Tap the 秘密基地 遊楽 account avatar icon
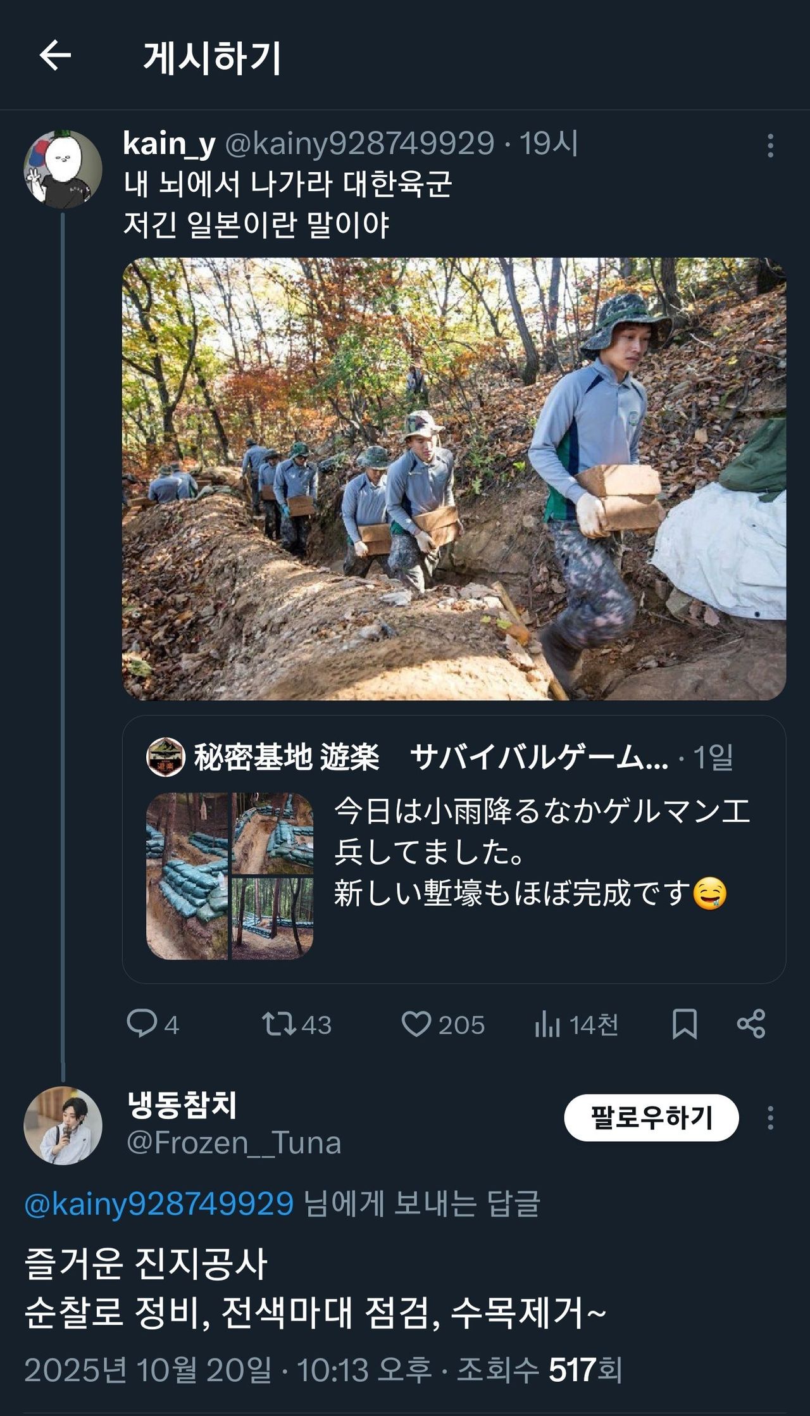Screen dimensions: 810x1416 (x=165, y=756)
